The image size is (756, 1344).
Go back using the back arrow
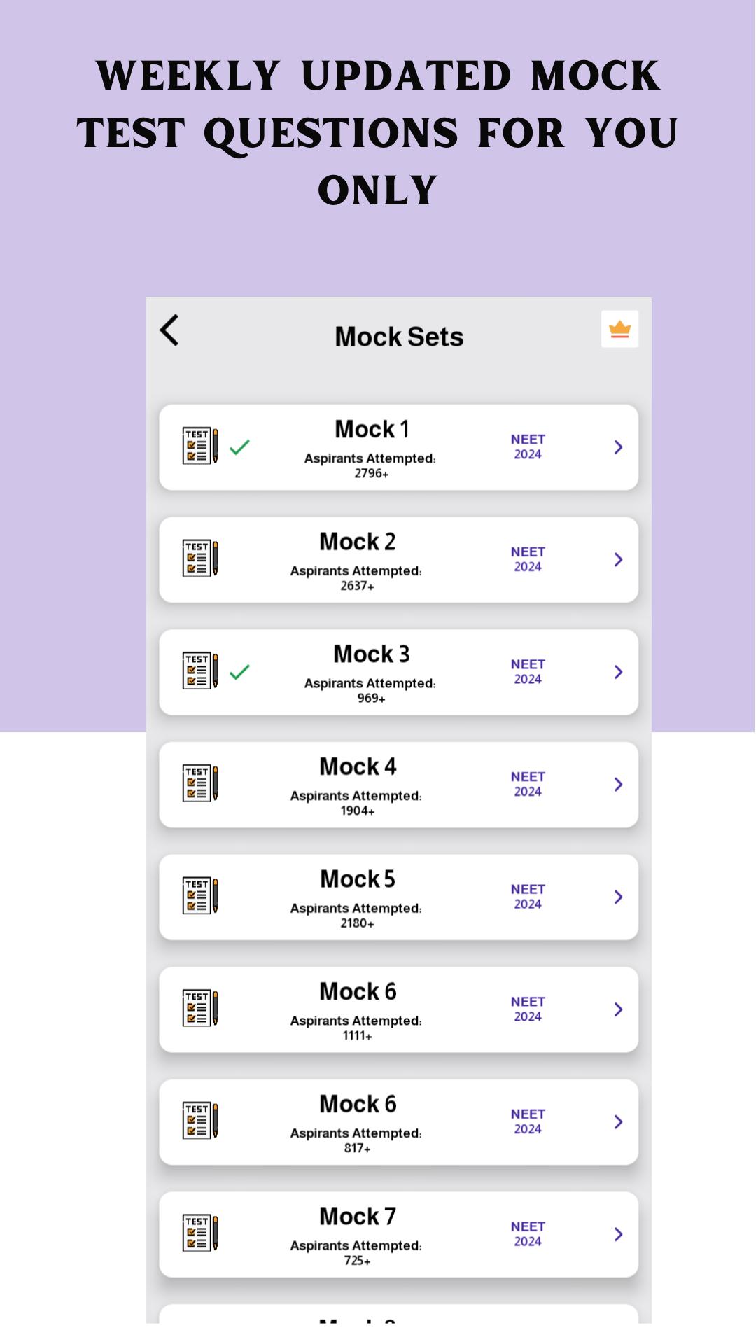(x=169, y=330)
